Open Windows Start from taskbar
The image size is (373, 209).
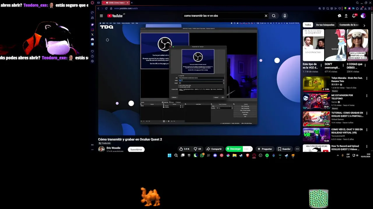169,156
